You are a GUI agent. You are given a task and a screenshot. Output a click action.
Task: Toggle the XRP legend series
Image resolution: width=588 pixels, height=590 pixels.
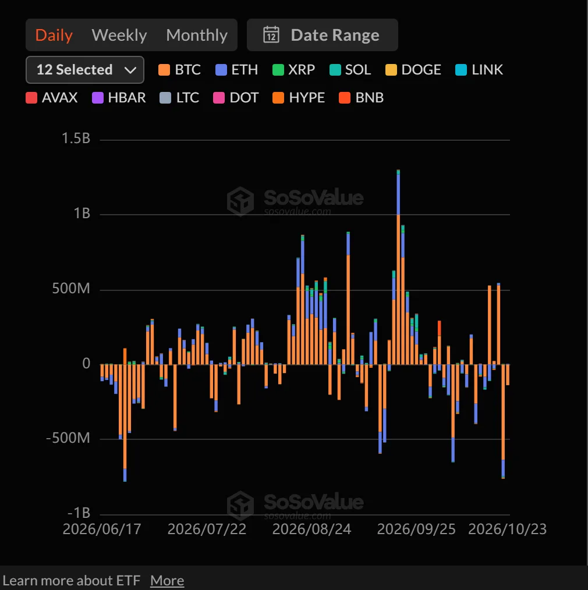(x=293, y=70)
